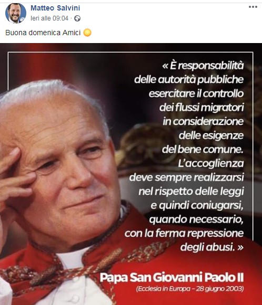Click the Matteo Salvini name link
Screen dimensions: 262x305
pos(55,8)
